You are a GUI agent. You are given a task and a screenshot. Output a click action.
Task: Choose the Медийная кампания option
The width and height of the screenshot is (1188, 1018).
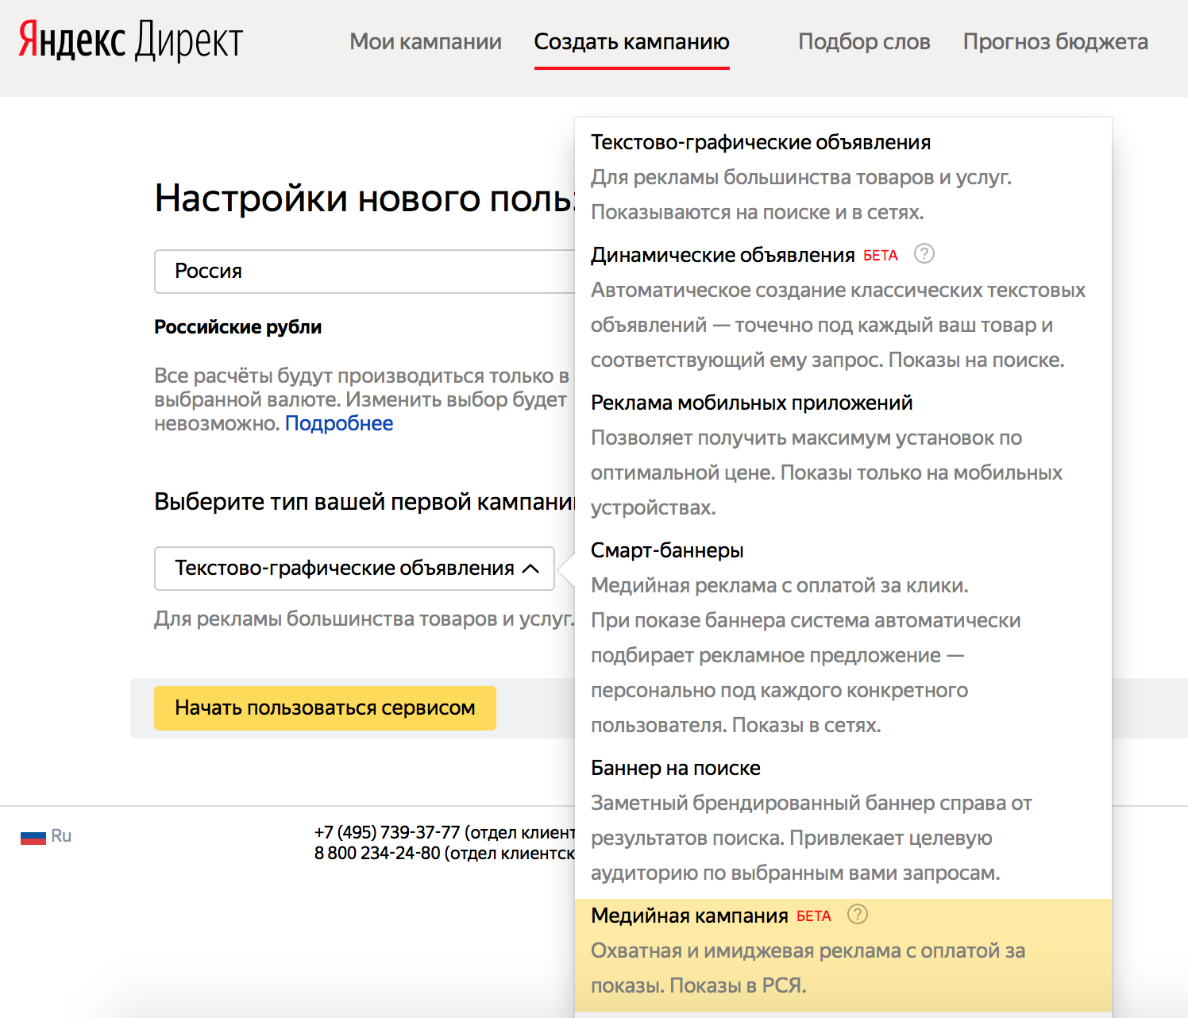click(843, 954)
